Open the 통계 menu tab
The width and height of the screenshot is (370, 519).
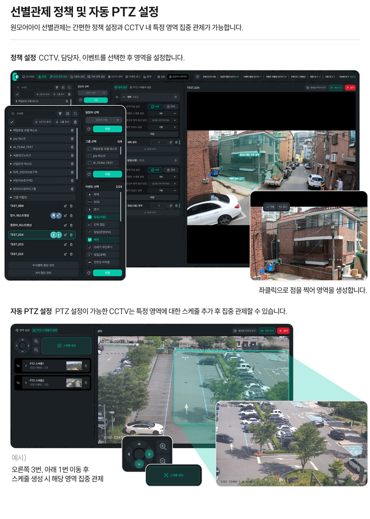point(147,77)
